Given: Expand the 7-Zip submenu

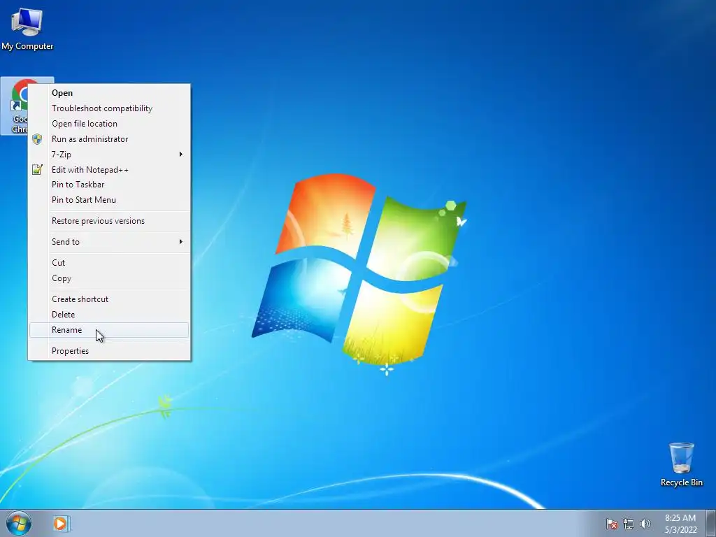Looking at the screenshot, I should (109, 155).
